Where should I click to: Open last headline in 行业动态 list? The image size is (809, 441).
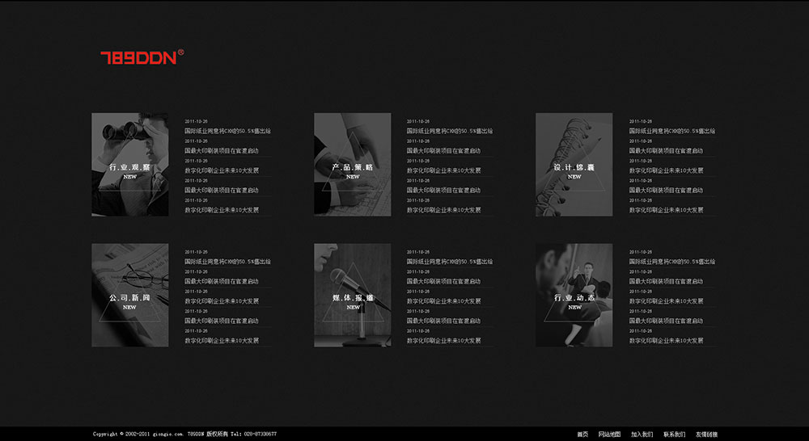[666, 341]
